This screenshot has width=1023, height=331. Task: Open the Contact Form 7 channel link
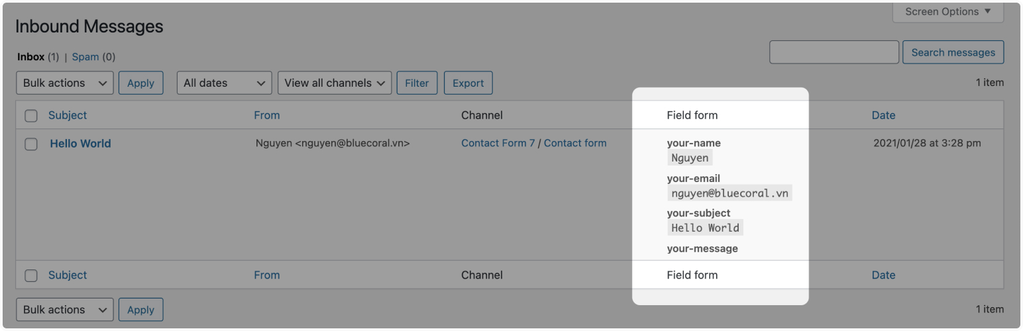(x=498, y=143)
